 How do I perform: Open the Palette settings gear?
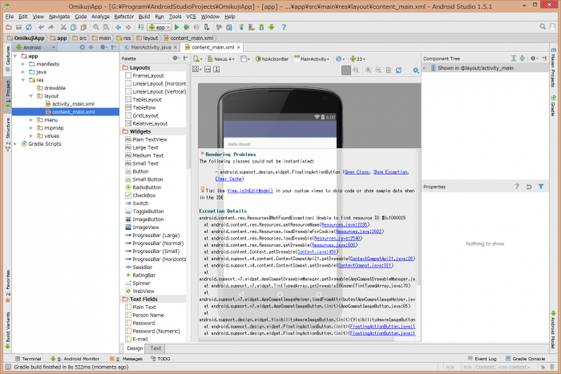175,58
